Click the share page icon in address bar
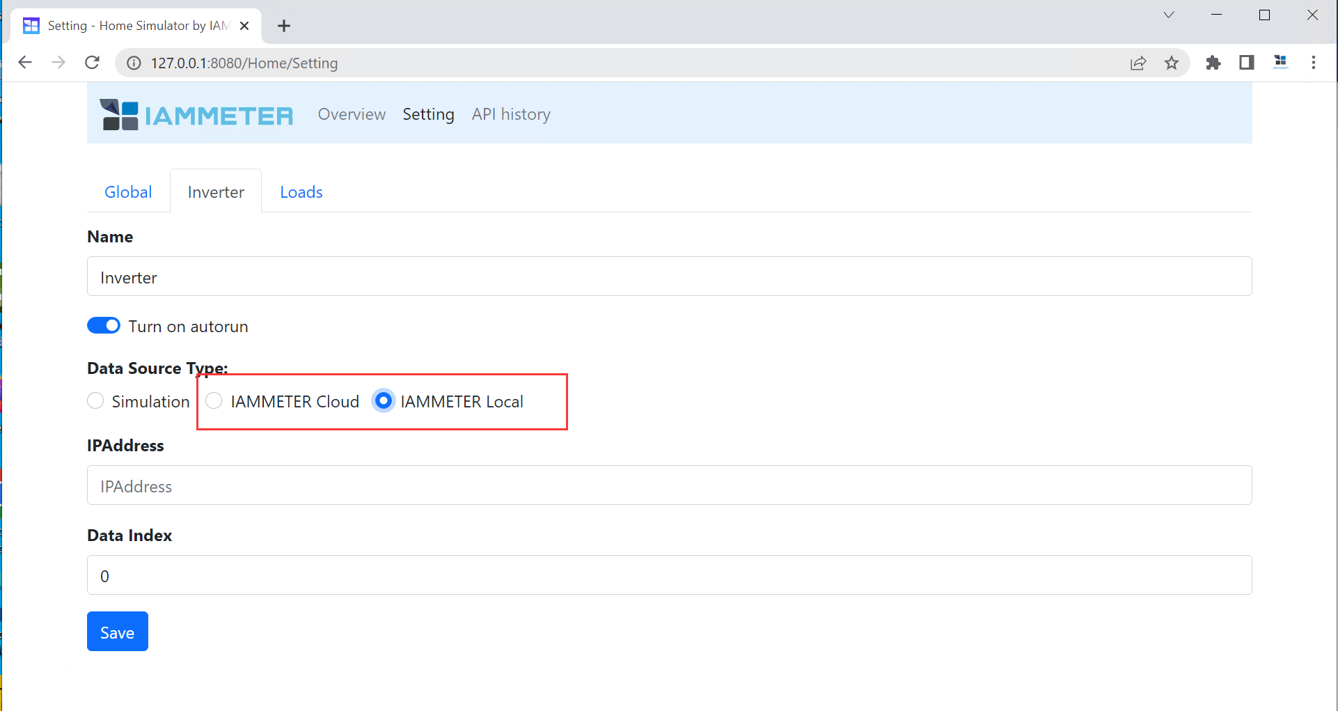The height and width of the screenshot is (711, 1338). click(x=1138, y=63)
